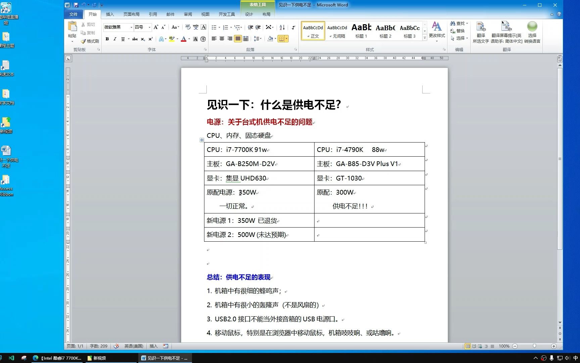
Task: Click the Paste (粘贴) clipboard icon
Action: (72, 26)
